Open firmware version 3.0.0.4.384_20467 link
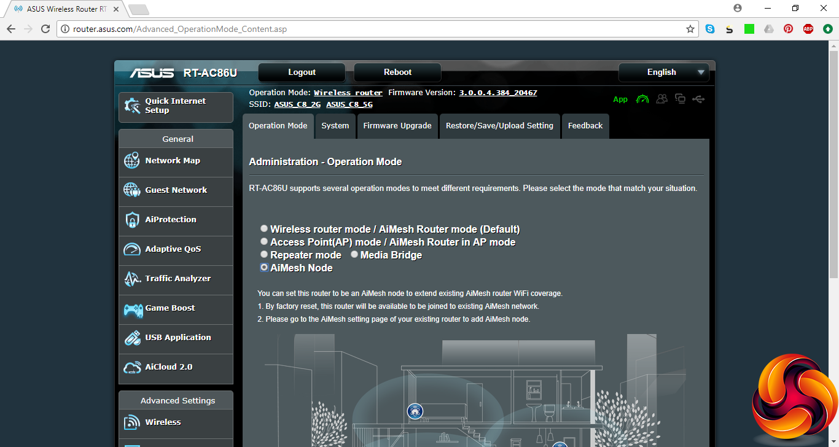 pos(498,93)
